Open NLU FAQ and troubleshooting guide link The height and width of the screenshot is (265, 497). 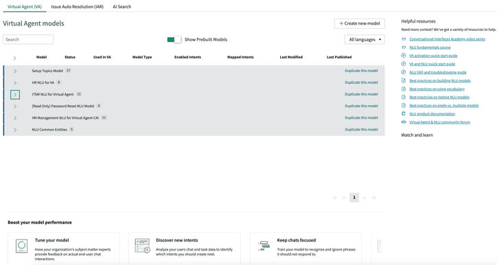[438, 72]
